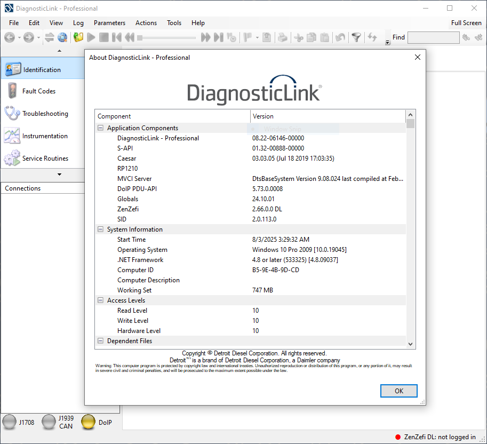This screenshot has width=487, height=444.
Task: Click OK to close About dialog
Action: click(399, 391)
